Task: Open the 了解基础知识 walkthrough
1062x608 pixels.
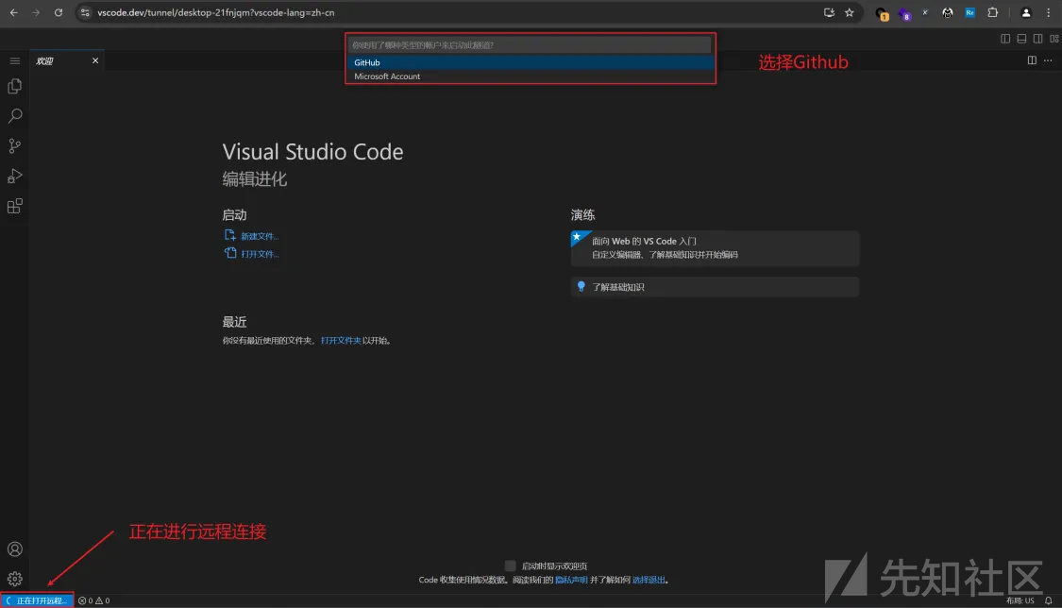Action: point(715,287)
